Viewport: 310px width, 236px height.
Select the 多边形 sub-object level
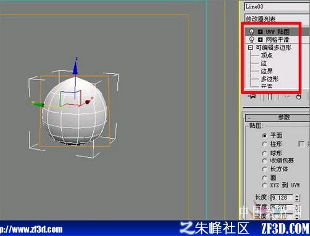pyautogui.click(x=270, y=79)
